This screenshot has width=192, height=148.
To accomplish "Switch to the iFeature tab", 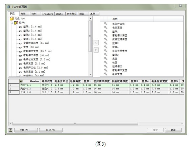I will [48, 14].
